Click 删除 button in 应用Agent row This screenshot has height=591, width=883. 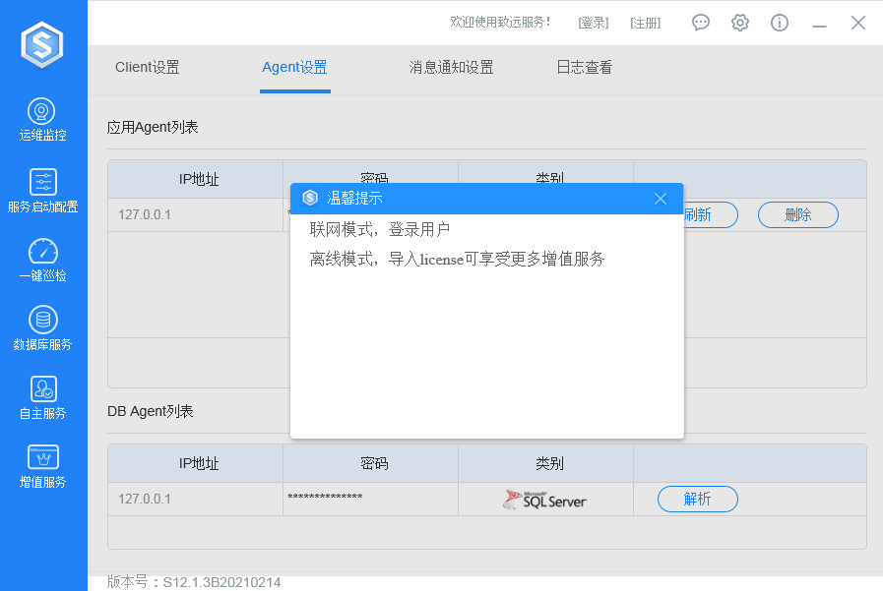click(x=798, y=214)
